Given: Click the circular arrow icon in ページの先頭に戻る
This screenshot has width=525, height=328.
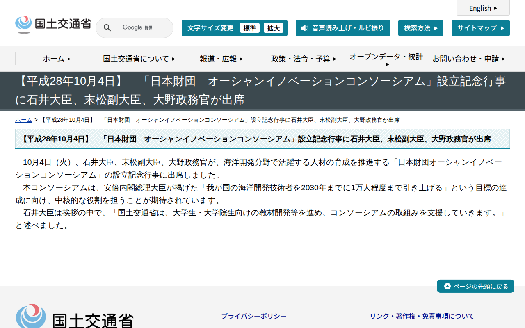Looking at the screenshot, I should (x=447, y=286).
